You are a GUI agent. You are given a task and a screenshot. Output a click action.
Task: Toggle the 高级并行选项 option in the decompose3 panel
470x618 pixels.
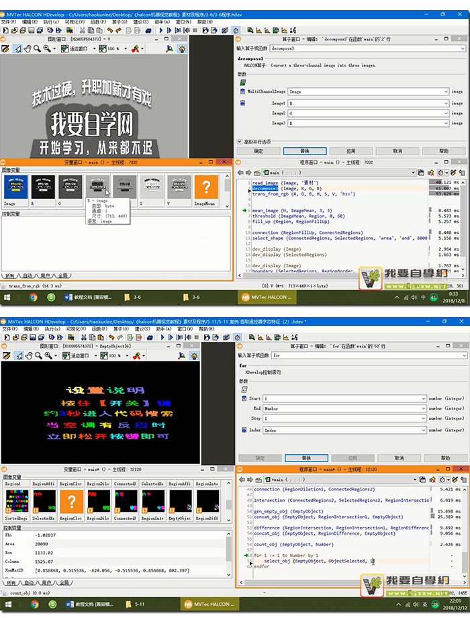click(x=240, y=142)
